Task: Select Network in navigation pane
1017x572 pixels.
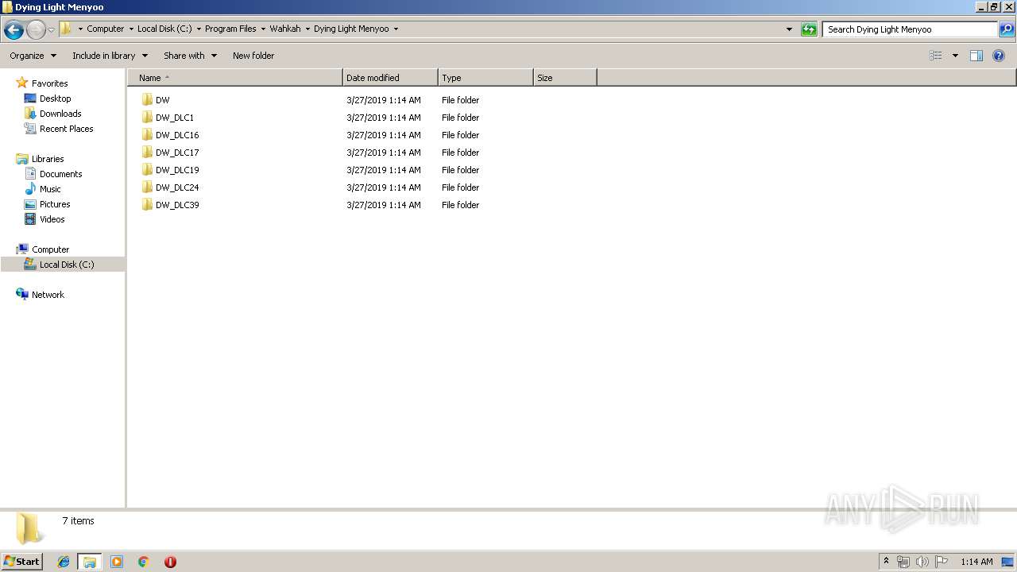Action: [48, 295]
